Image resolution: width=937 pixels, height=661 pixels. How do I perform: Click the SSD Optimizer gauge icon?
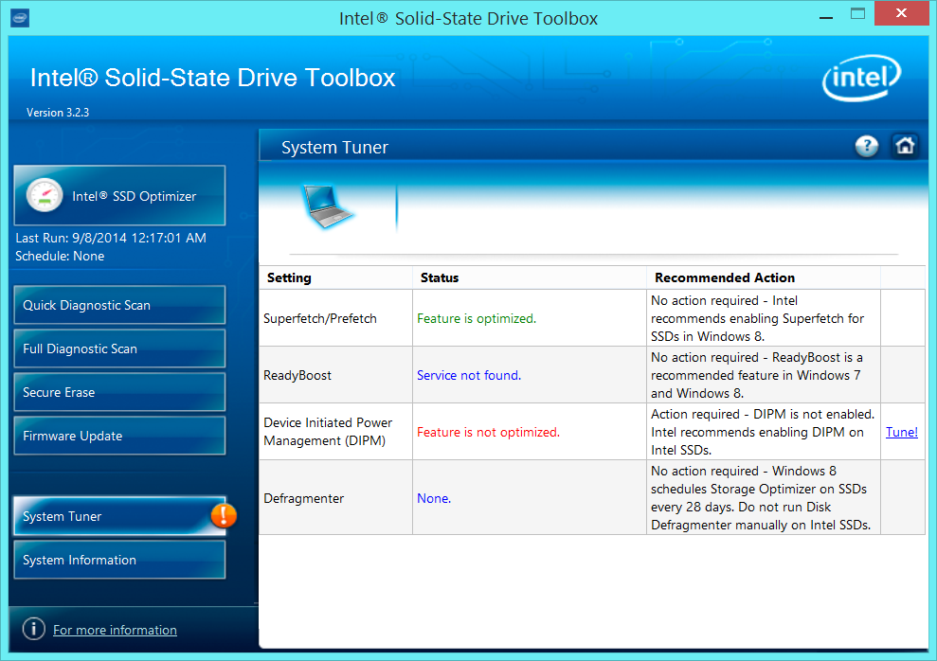pos(45,195)
